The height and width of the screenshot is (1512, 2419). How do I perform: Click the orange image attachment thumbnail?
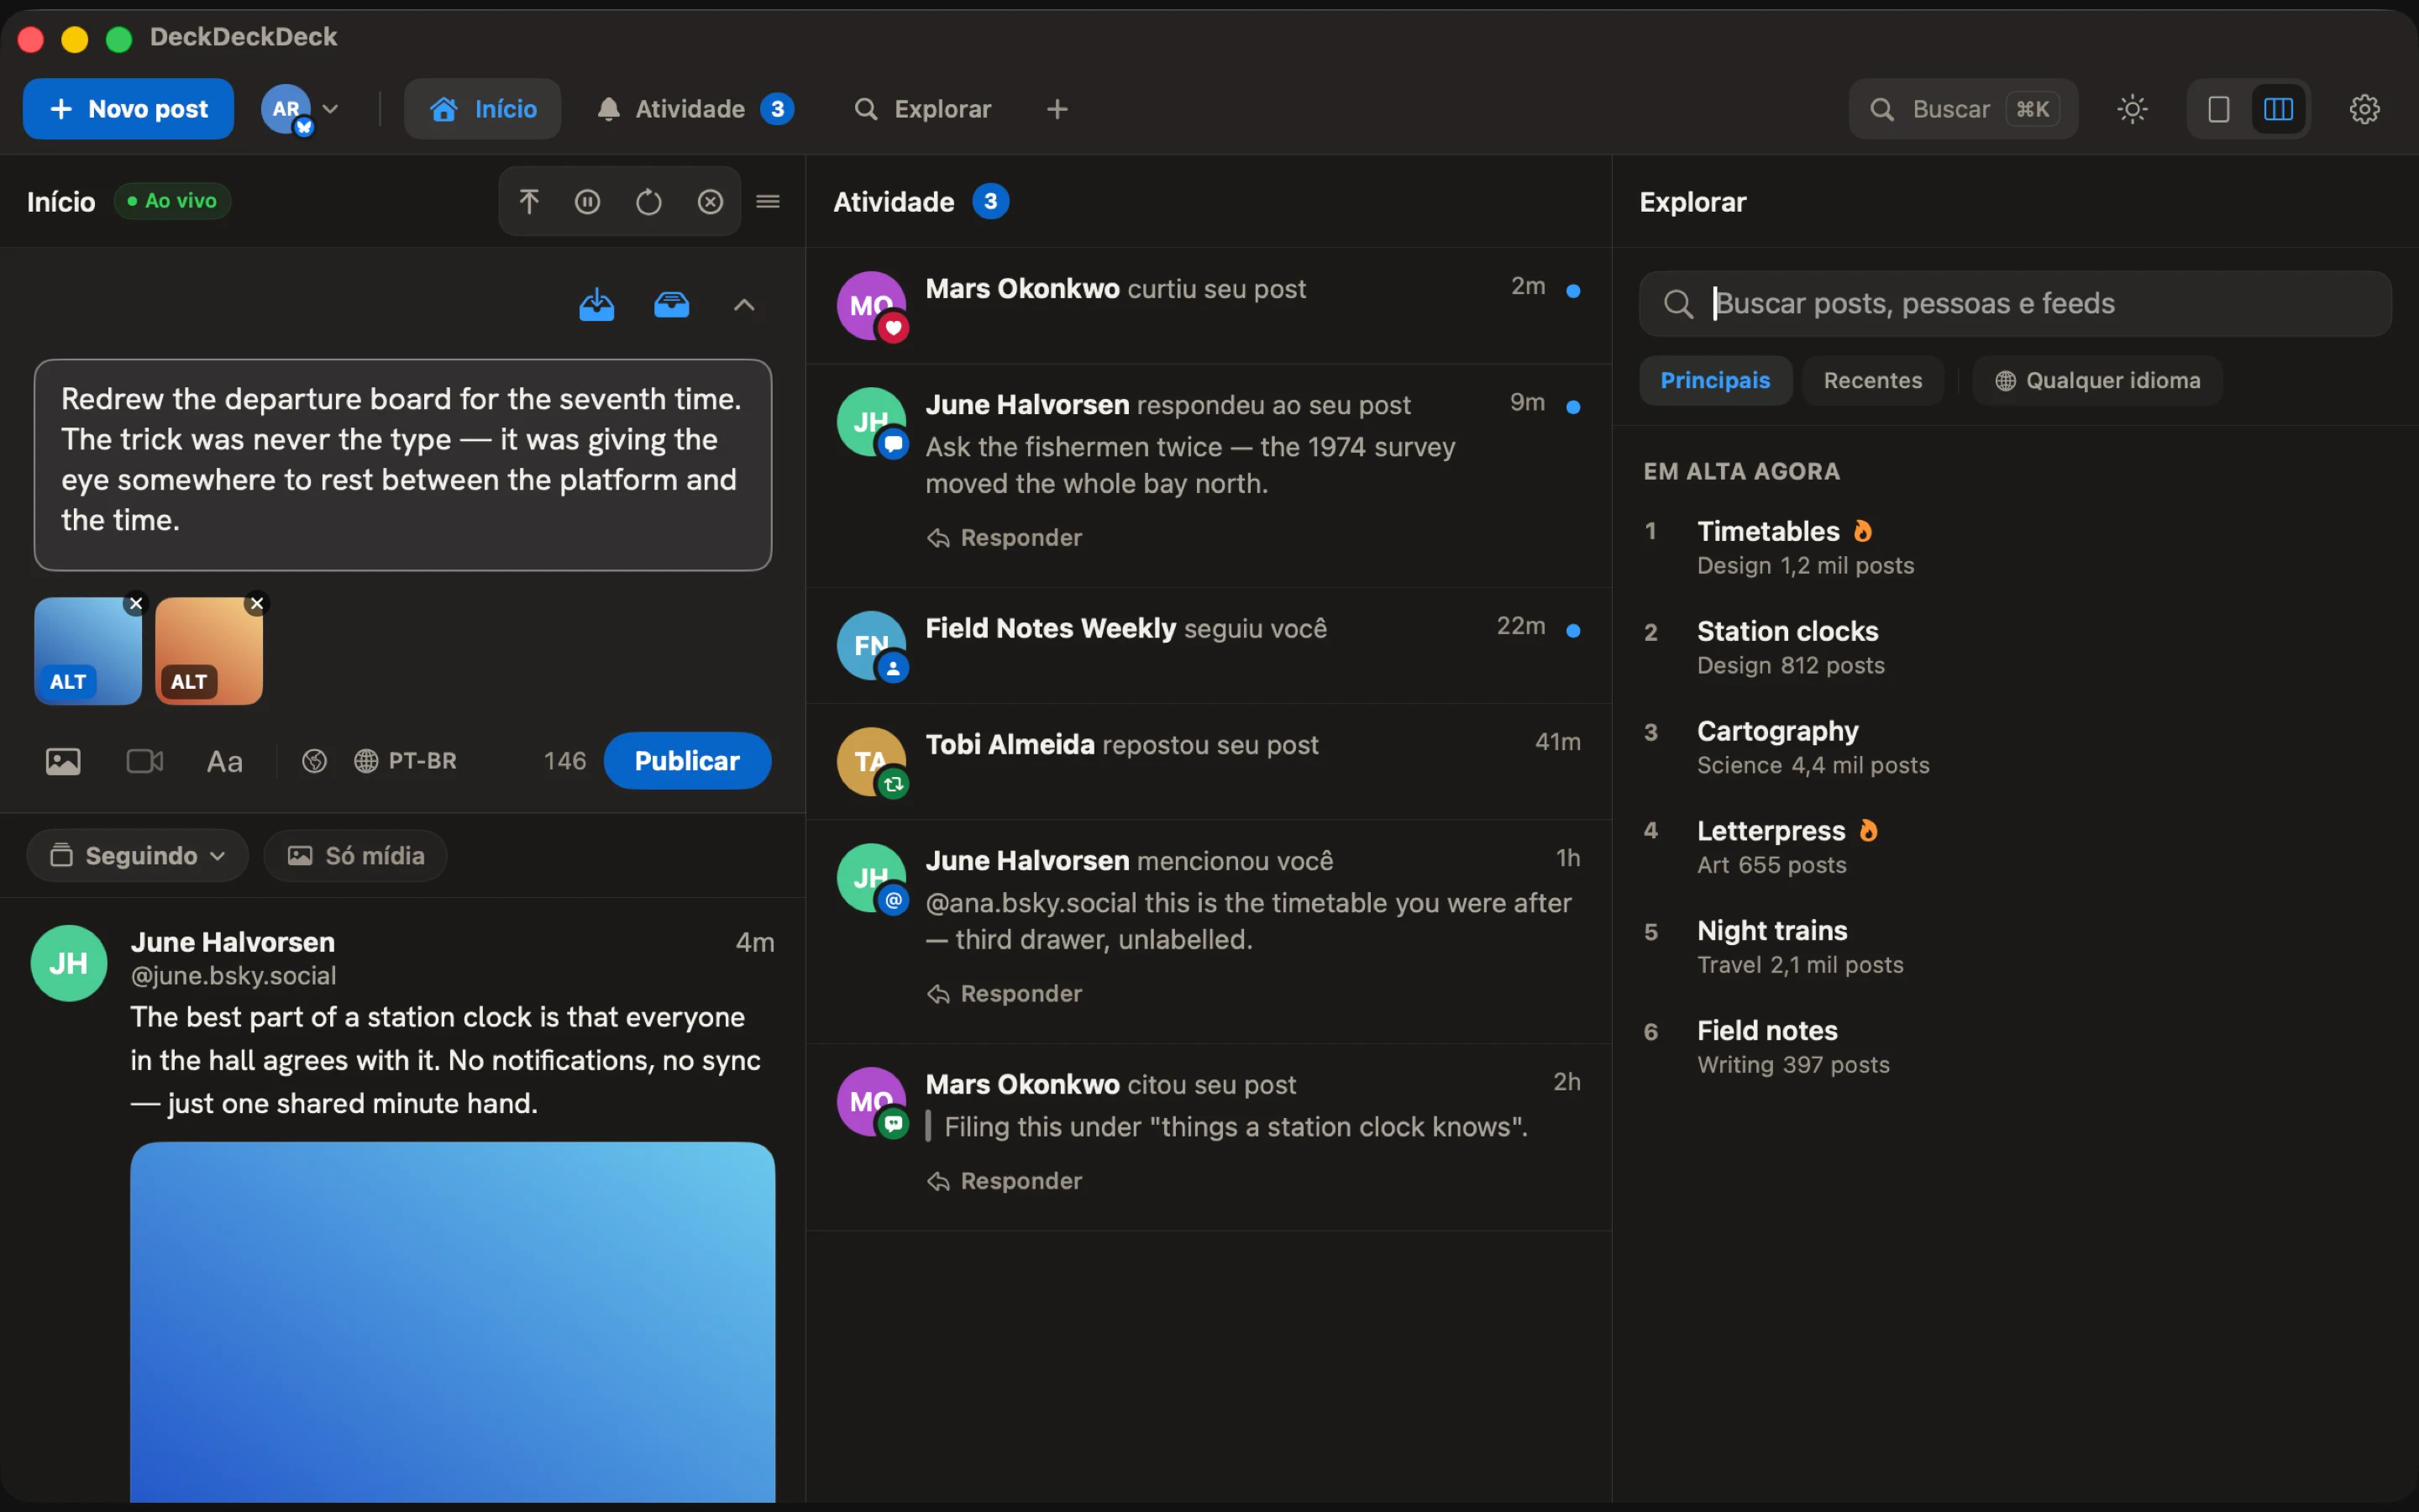pos(209,651)
